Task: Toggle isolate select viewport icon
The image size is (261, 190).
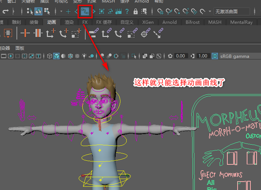Action: [x=134, y=56]
